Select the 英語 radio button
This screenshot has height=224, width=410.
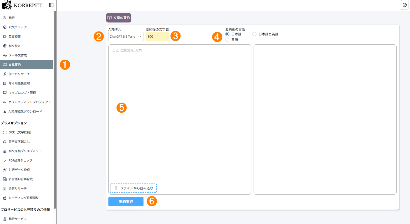coord(227,40)
